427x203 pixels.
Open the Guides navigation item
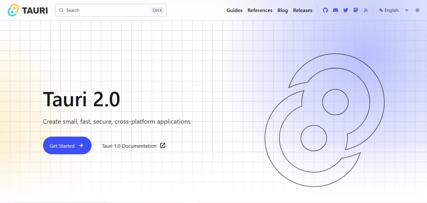pyautogui.click(x=235, y=10)
